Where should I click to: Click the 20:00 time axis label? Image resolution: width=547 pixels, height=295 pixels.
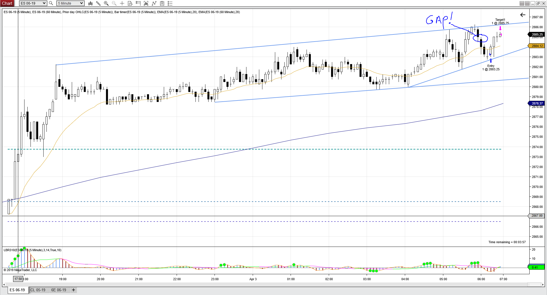101,279
